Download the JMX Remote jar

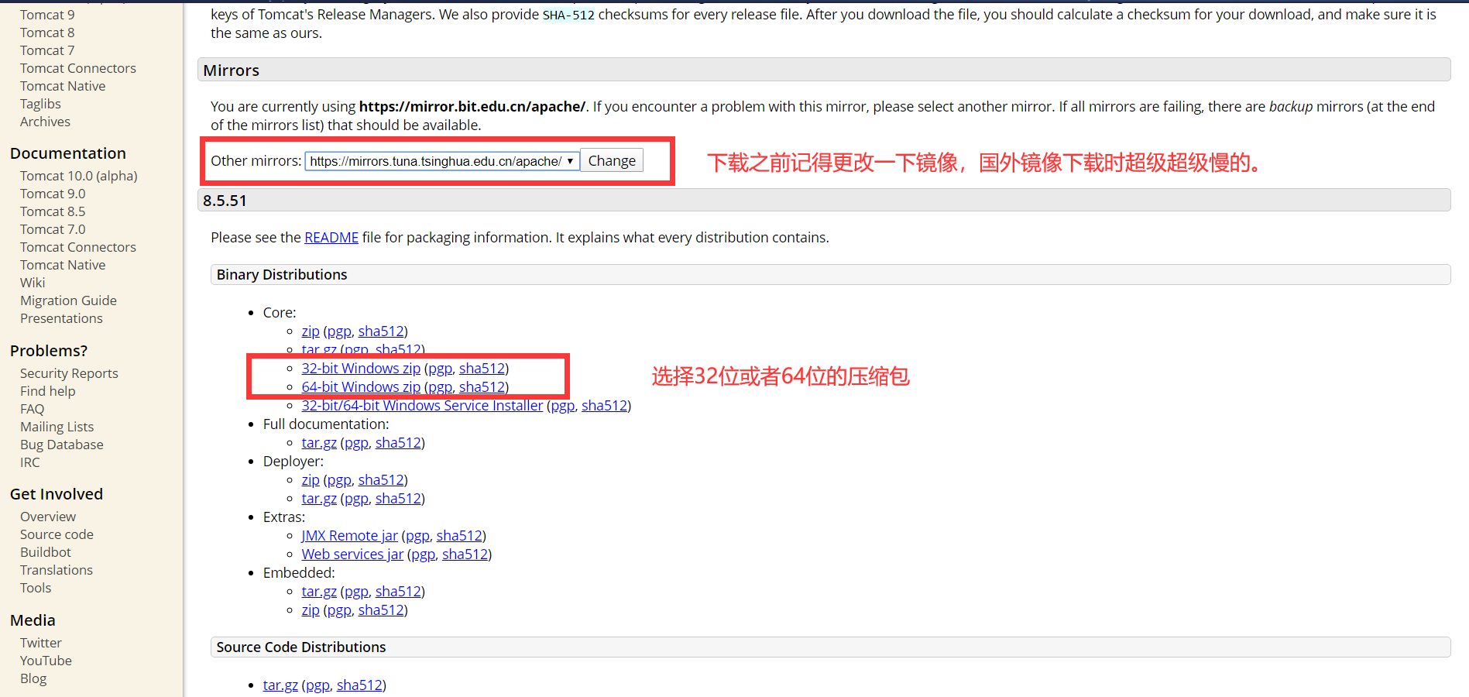tap(349, 536)
